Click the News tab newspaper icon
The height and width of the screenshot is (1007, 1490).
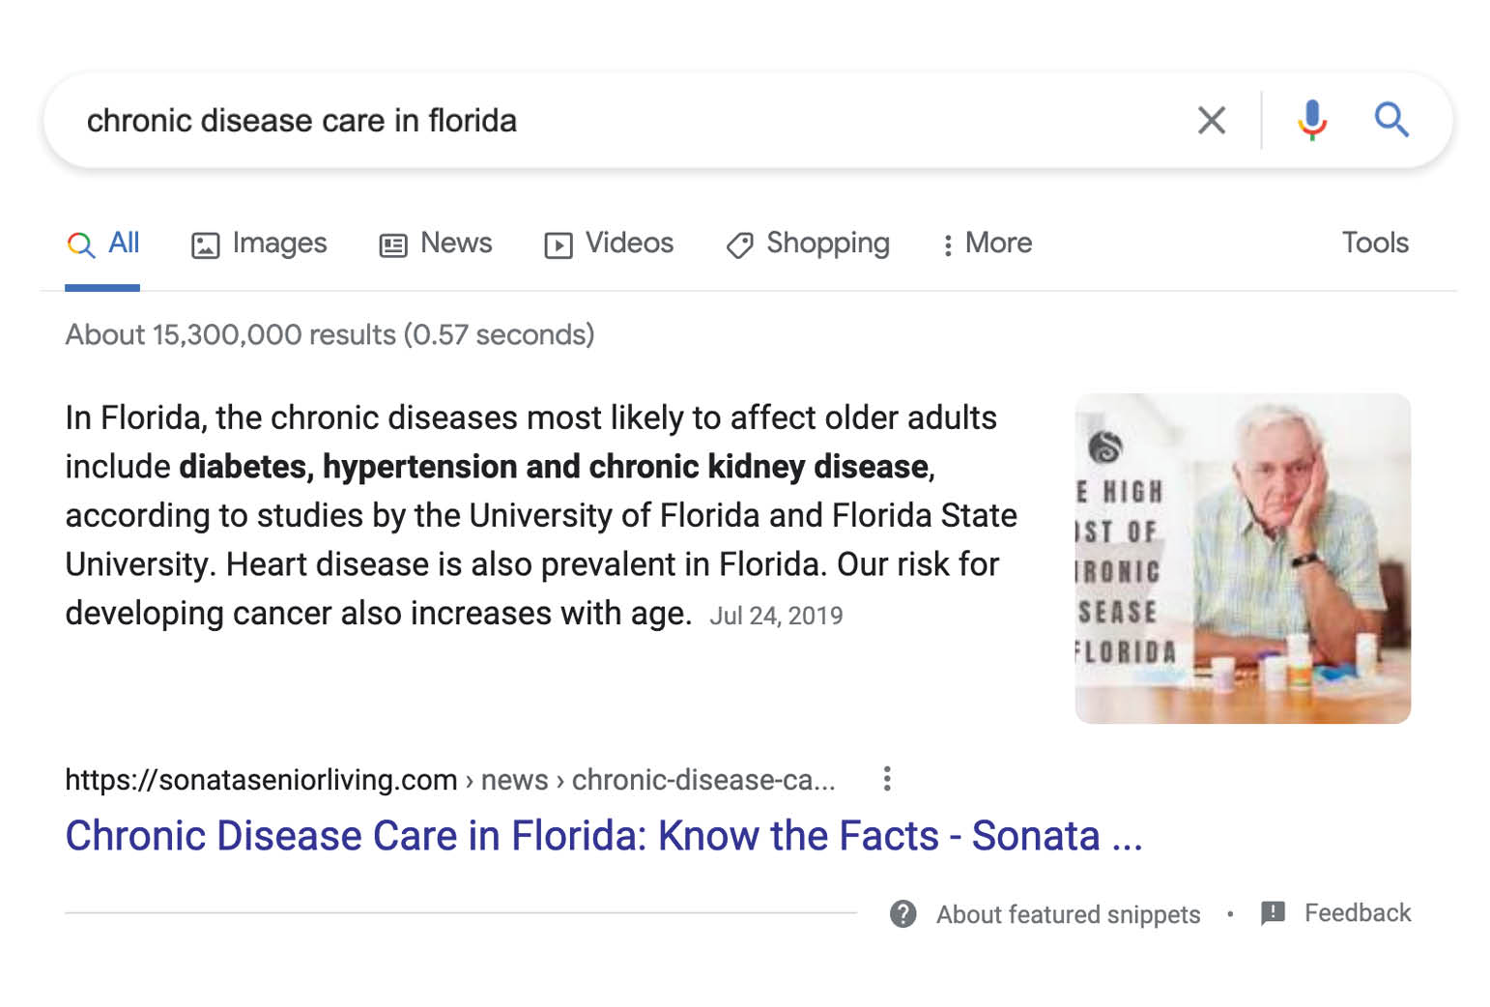[x=392, y=245]
